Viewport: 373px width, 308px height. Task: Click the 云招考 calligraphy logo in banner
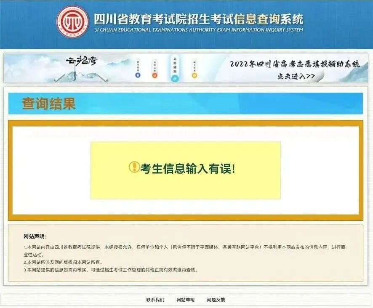pos(82,61)
